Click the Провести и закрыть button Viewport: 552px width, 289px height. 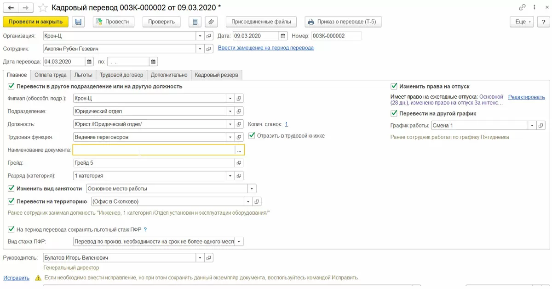pos(35,22)
